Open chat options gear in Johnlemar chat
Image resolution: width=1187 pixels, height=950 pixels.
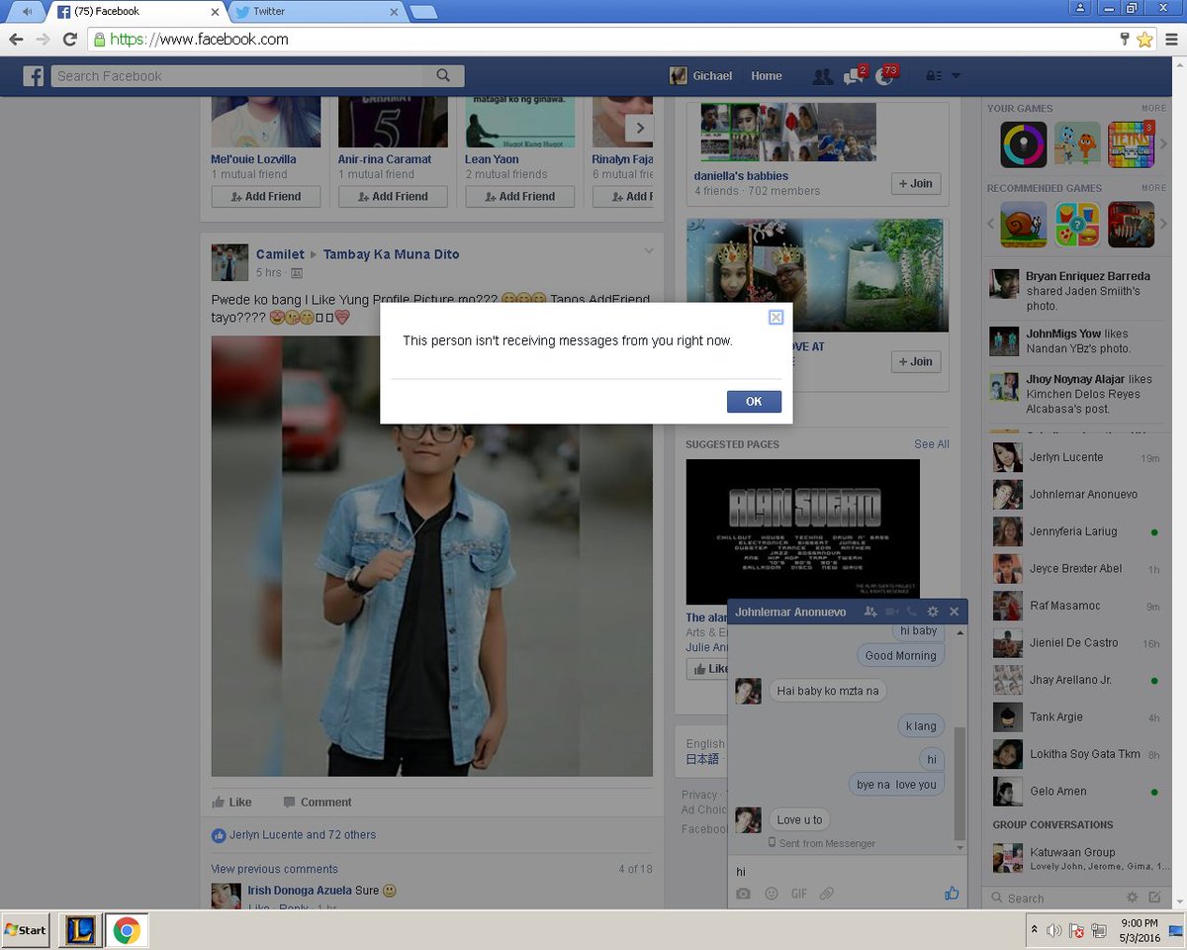click(932, 612)
